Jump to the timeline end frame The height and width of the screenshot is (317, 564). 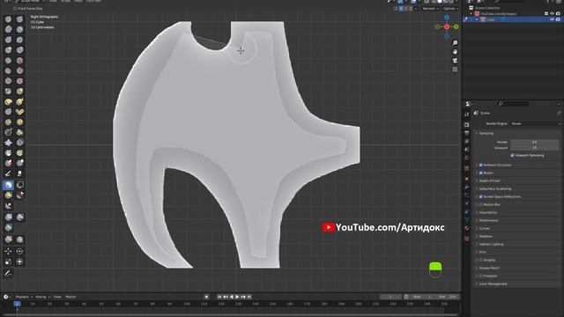(249, 297)
